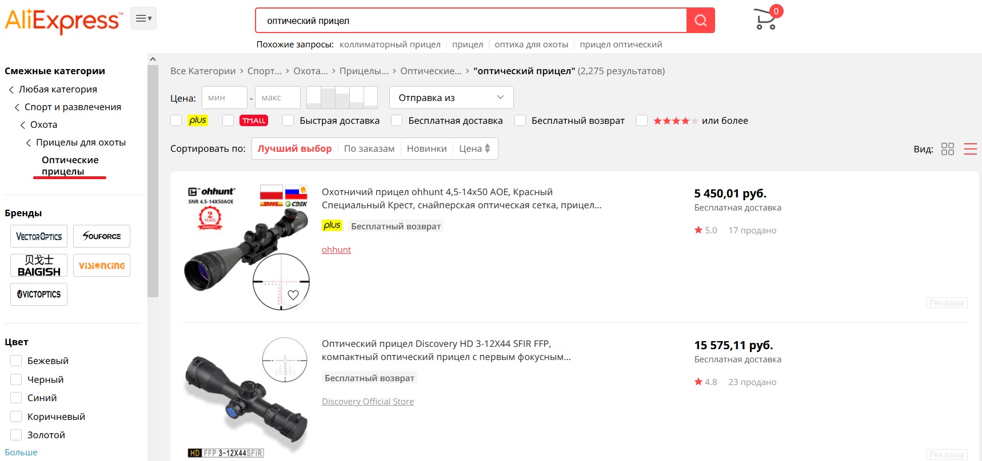
Task: Open the categories hamburger menu
Action: pos(143,19)
